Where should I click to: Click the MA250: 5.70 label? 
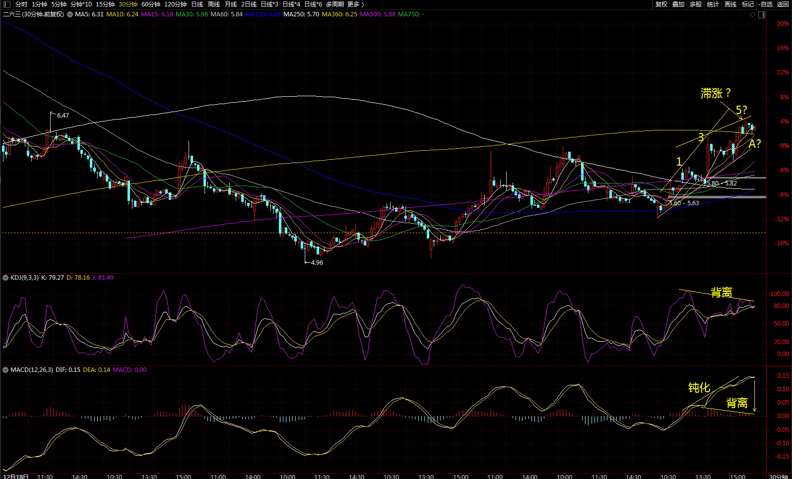pos(301,14)
